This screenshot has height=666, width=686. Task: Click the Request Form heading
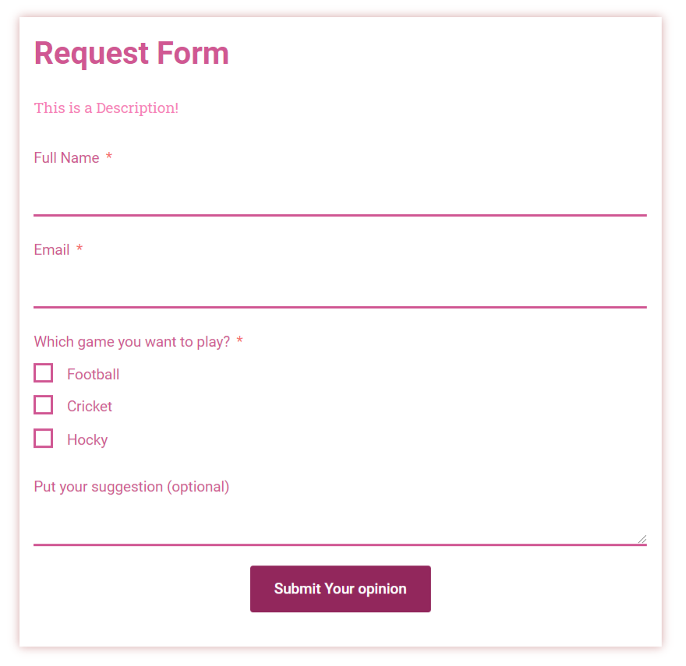pyautogui.click(x=132, y=53)
